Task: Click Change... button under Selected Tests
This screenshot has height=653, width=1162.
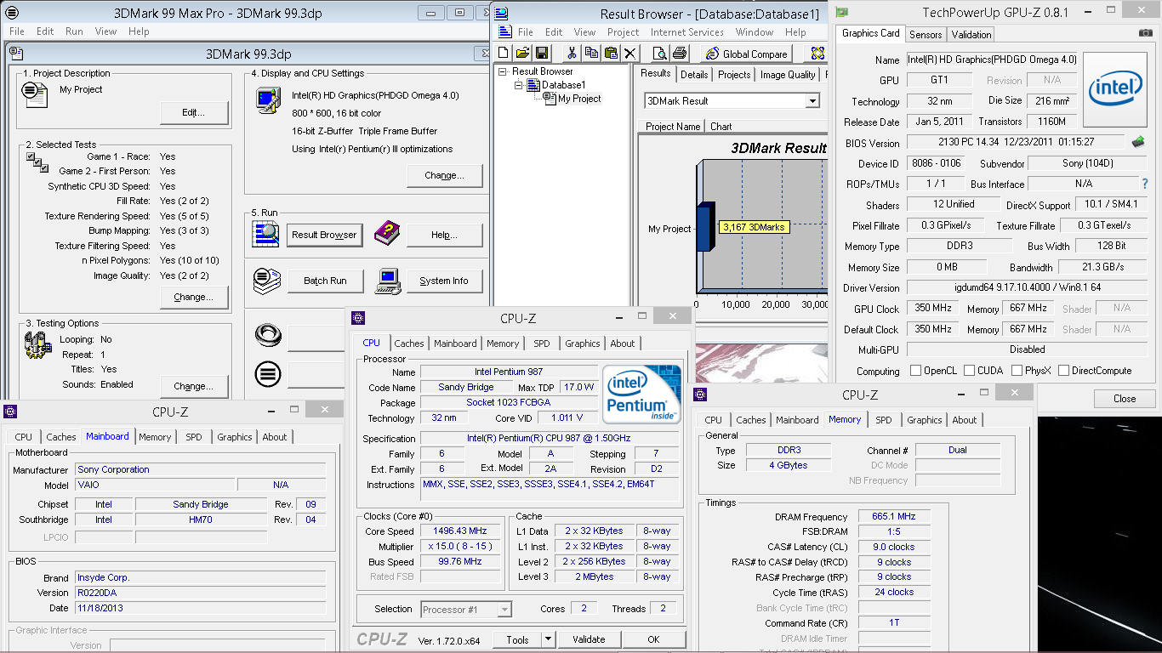Action: tap(194, 297)
